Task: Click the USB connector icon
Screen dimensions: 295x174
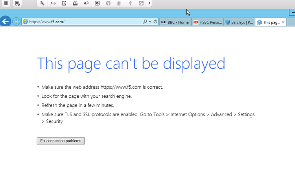Action: click(130, 3)
